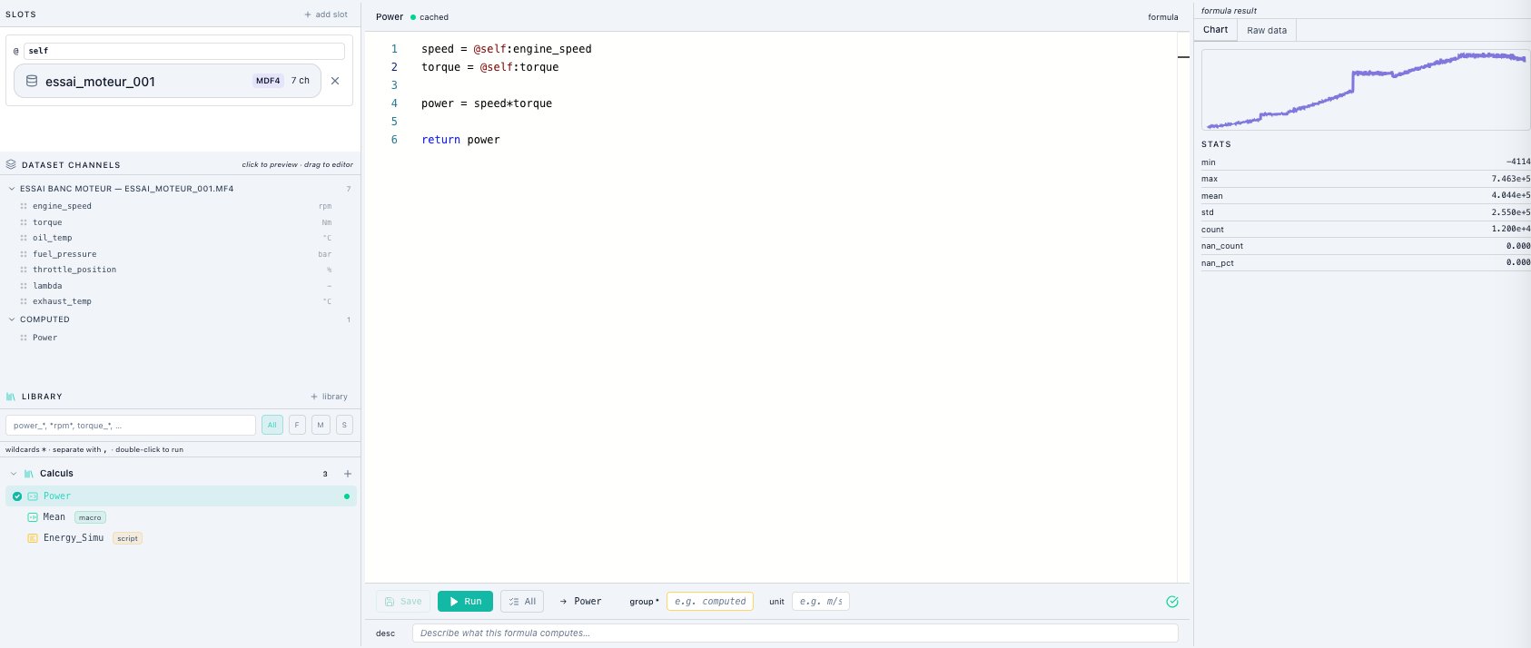Viewport: 1531px width, 648px height.
Task: Filter library to formulas with F toggle
Action: click(x=297, y=425)
